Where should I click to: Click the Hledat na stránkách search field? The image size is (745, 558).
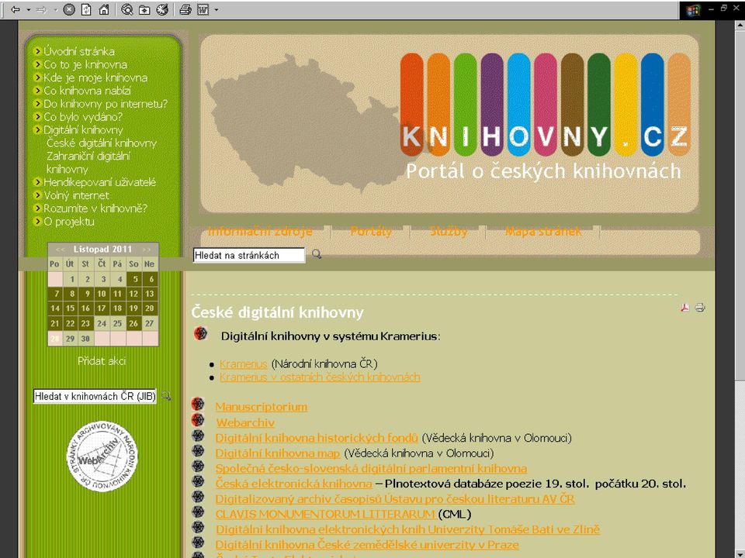[x=248, y=255]
